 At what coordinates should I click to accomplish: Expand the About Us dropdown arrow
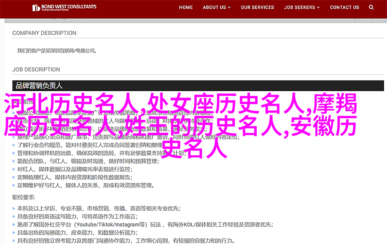(x=229, y=8)
